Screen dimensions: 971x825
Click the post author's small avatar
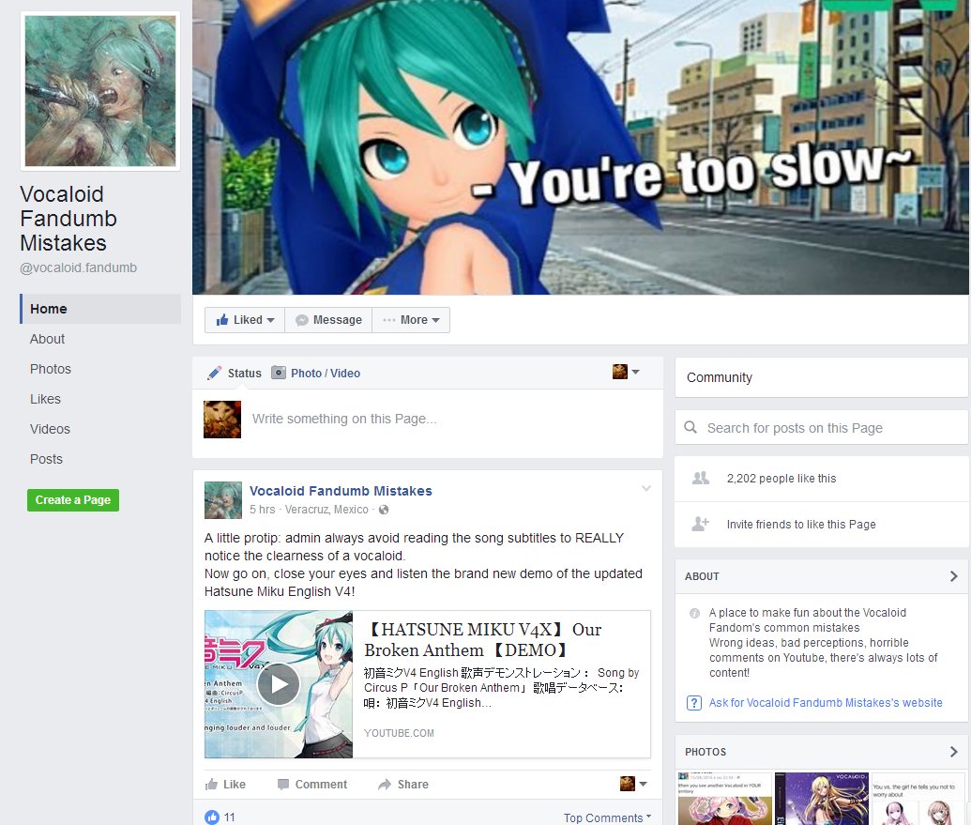pyautogui.click(x=223, y=500)
